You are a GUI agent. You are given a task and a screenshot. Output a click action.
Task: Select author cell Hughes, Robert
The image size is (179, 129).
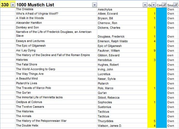click(122, 64)
